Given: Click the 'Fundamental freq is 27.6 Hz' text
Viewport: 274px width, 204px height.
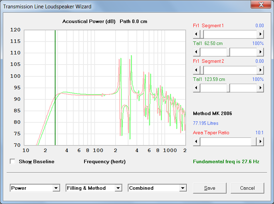Looking at the screenshot, I should [226, 161].
